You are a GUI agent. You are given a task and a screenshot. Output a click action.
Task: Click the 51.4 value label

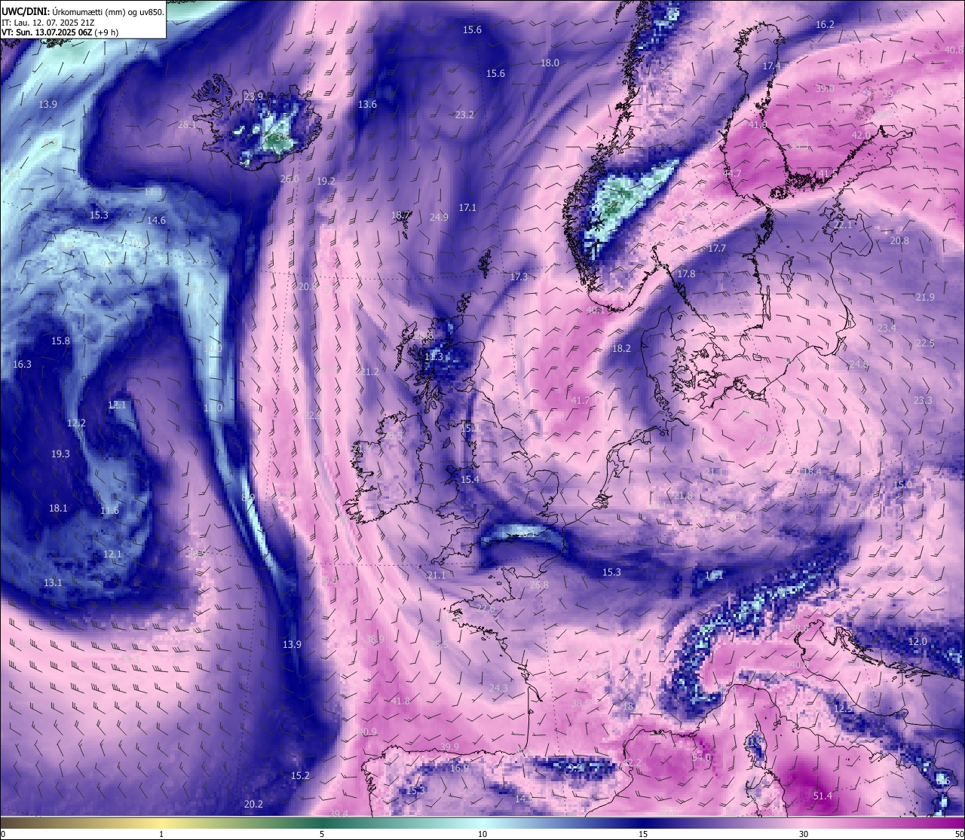(x=823, y=796)
